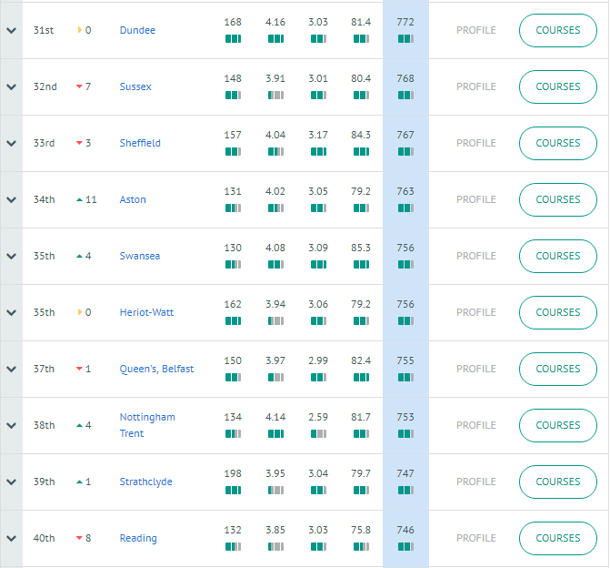Click the rating bar under Strathclyde's 198
610x568 pixels.
click(233, 490)
